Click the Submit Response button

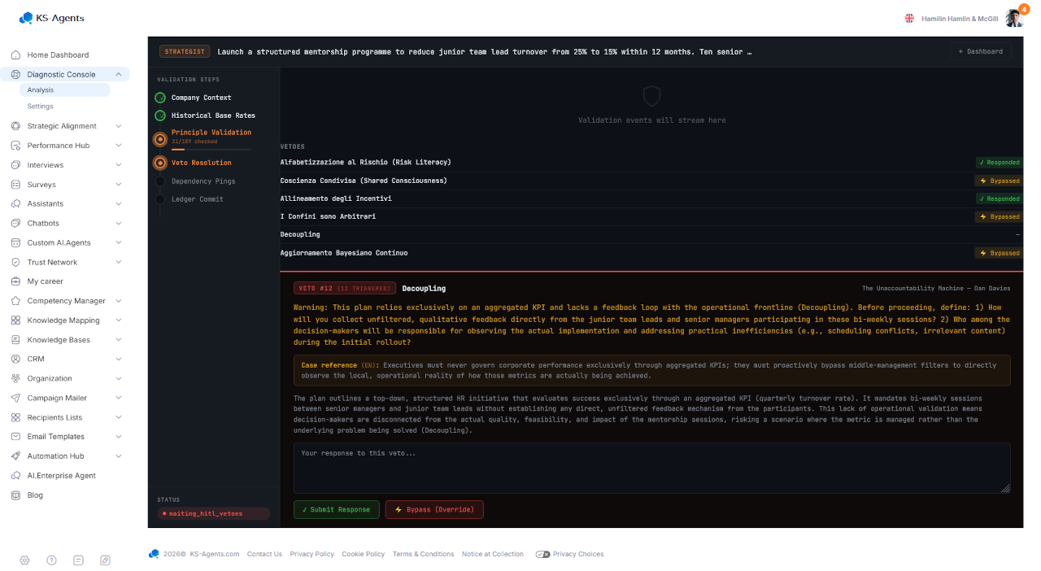tap(336, 509)
